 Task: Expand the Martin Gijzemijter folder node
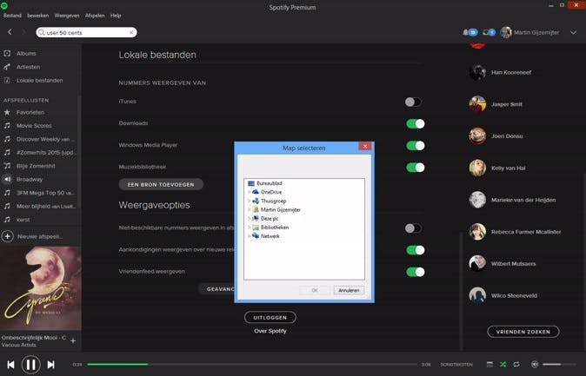[x=250, y=210]
